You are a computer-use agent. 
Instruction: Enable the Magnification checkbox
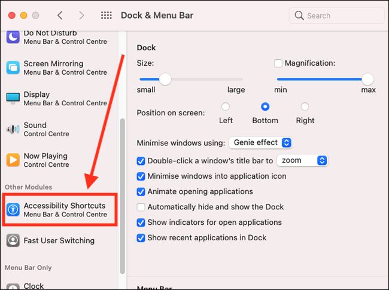(278, 63)
